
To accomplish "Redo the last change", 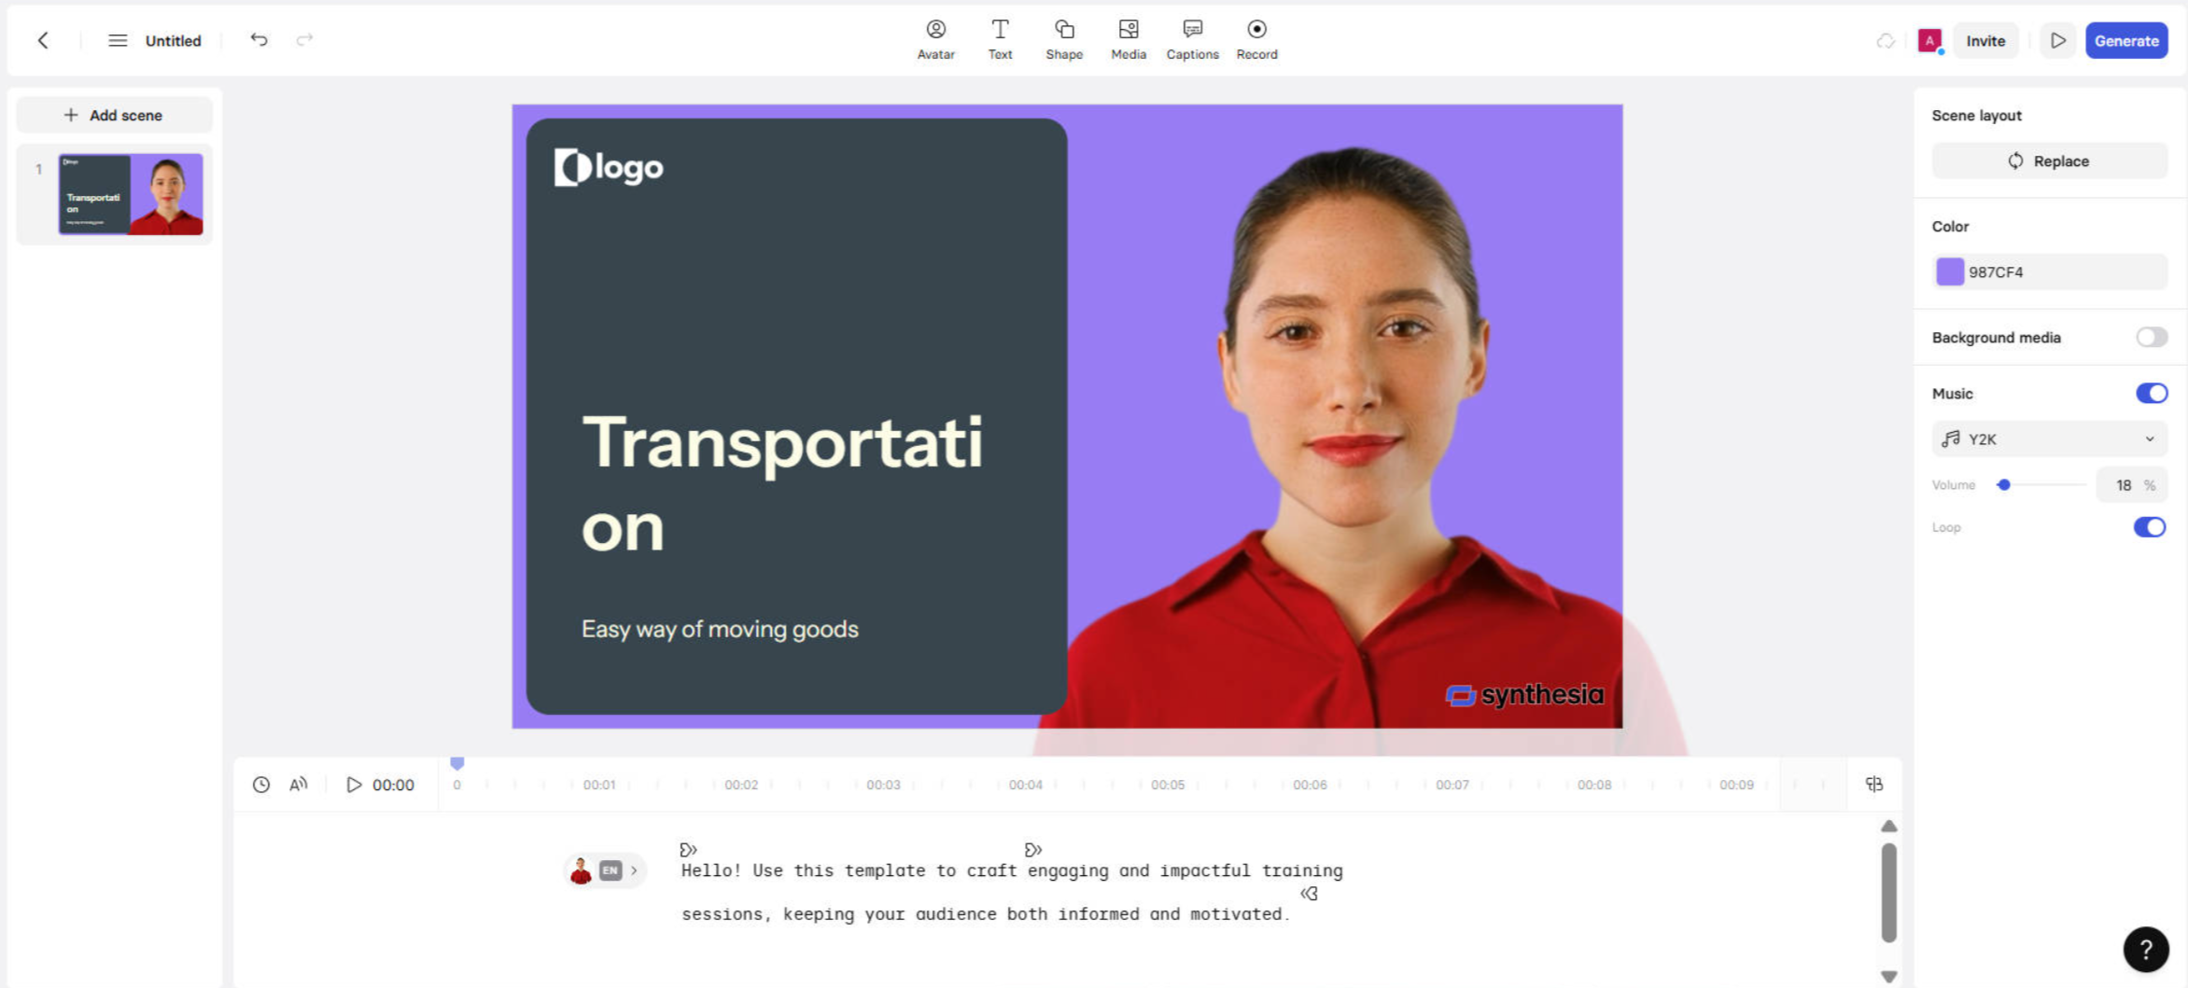I will coord(305,39).
